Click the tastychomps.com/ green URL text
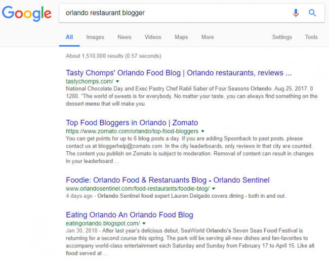 point(90,81)
